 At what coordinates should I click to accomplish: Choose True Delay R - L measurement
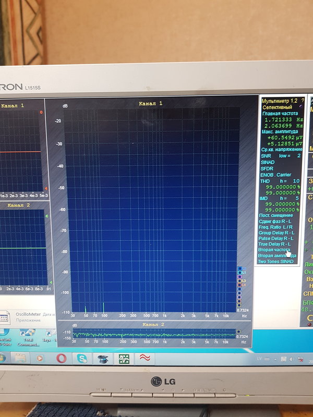(274, 244)
